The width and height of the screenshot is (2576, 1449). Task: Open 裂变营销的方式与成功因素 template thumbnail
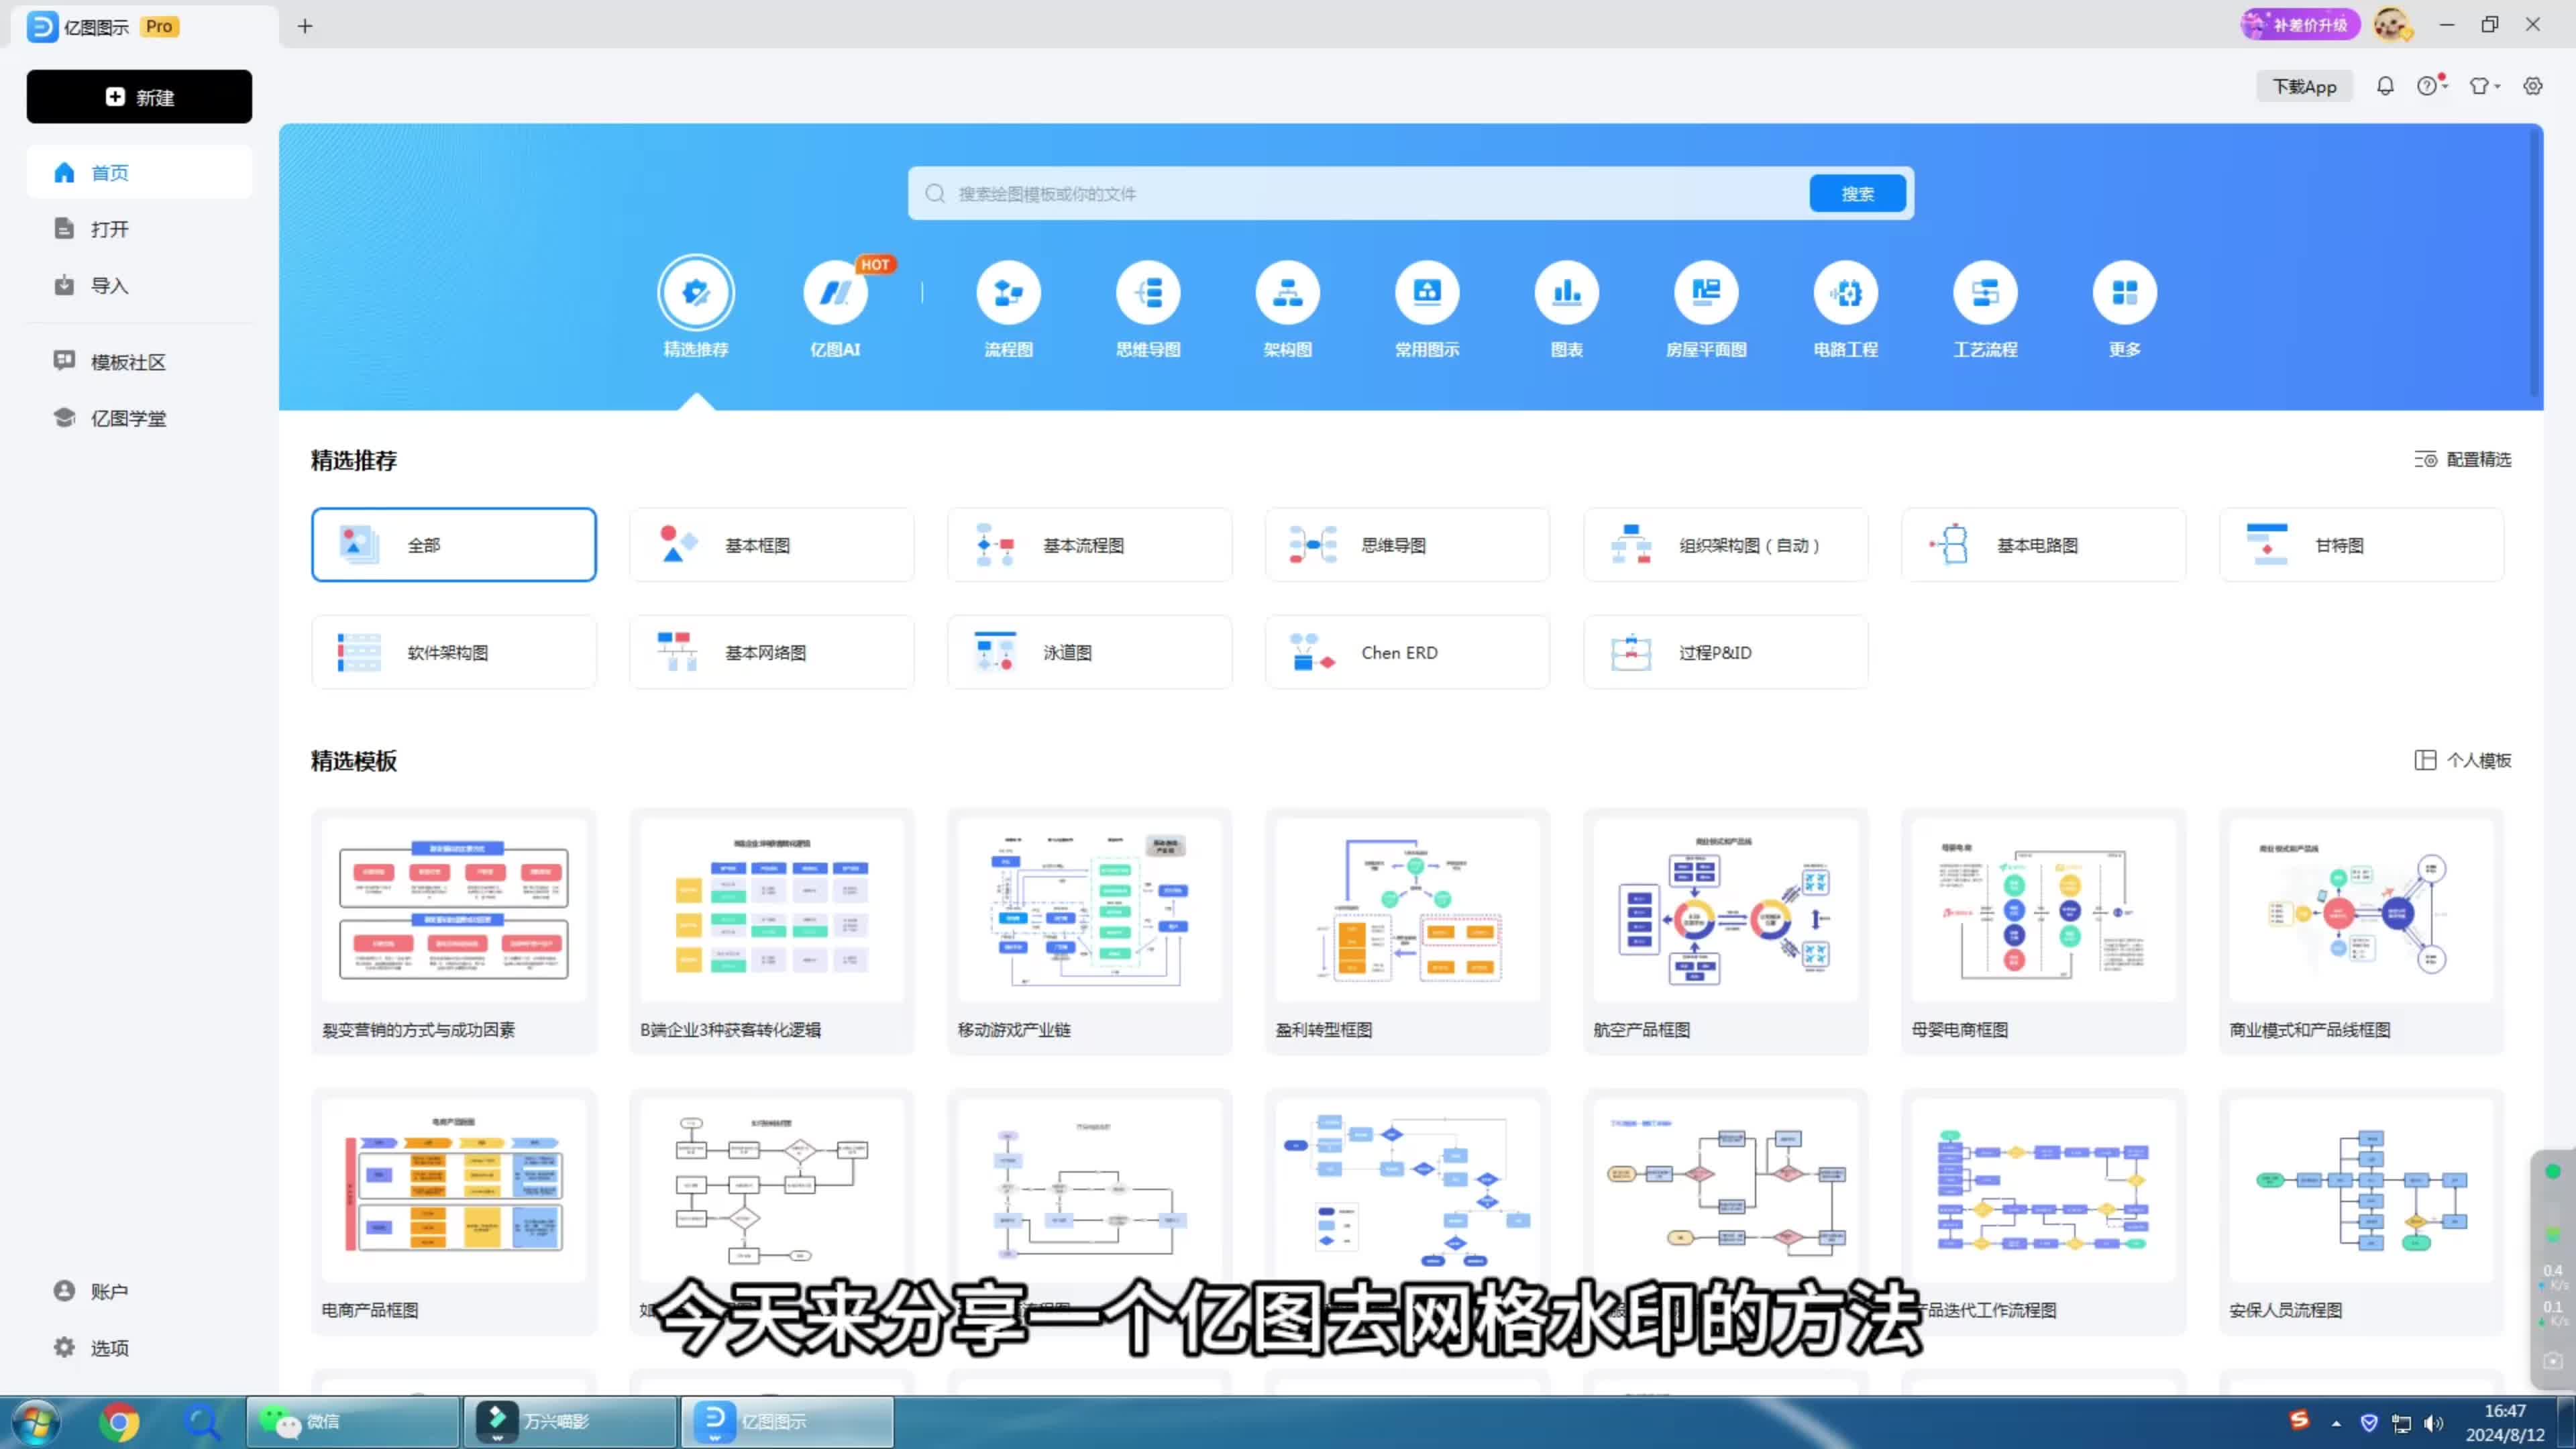click(454, 910)
